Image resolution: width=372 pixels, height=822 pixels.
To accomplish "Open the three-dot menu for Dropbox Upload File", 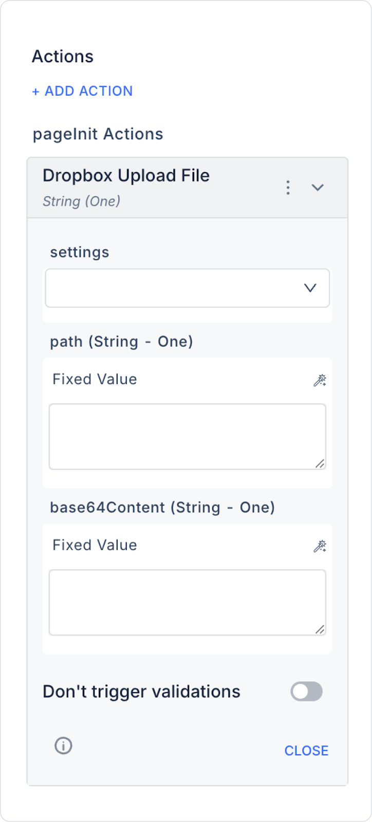I will [x=288, y=188].
